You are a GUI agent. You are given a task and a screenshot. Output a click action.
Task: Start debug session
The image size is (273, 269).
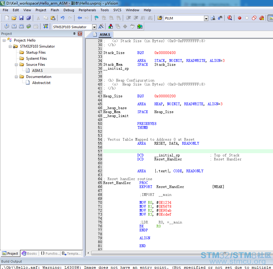(x=230, y=18)
